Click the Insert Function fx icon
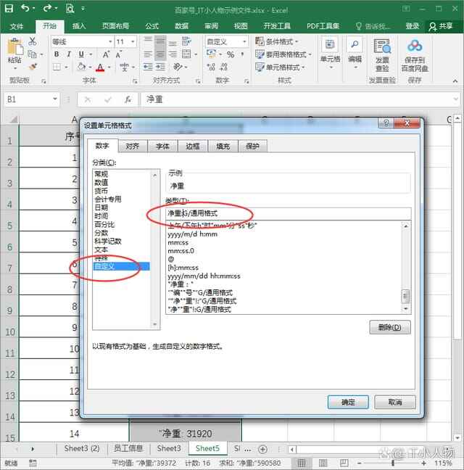 [x=128, y=99]
